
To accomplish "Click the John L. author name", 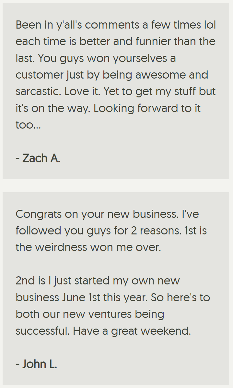I will coord(36,364).
